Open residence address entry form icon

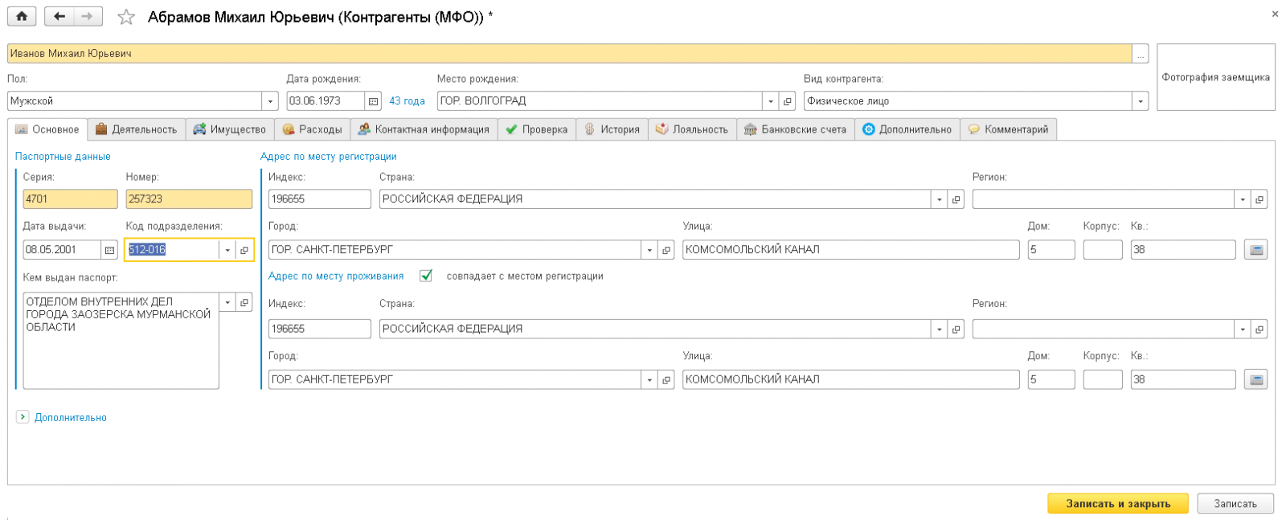(1256, 379)
